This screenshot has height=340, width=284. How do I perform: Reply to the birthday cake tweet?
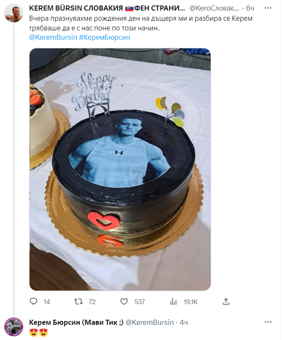click(34, 302)
